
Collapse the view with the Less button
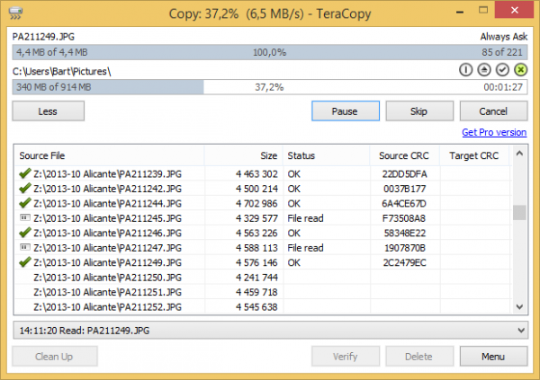(x=49, y=111)
